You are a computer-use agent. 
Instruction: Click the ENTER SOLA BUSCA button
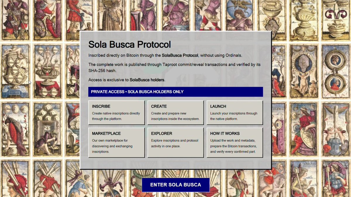point(175,185)
